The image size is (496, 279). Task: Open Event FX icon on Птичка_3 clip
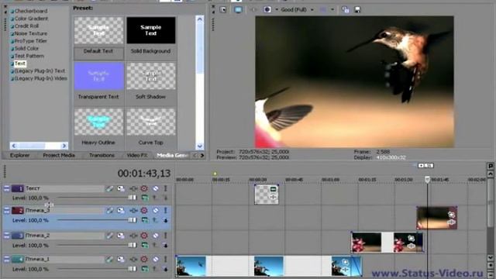pyautogui.click(x=451, y=222)
